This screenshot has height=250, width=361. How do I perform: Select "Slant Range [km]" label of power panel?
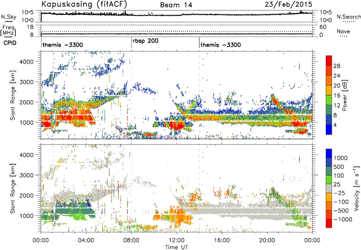click(13, 95)
